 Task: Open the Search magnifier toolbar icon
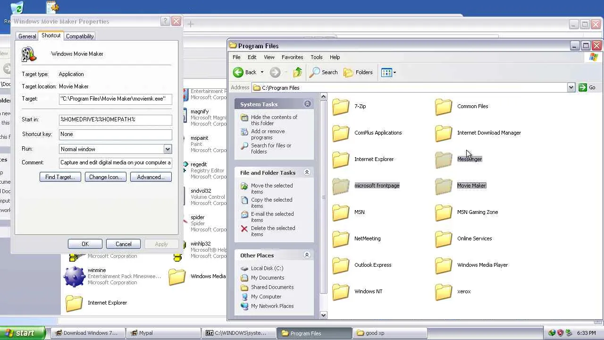314,72
